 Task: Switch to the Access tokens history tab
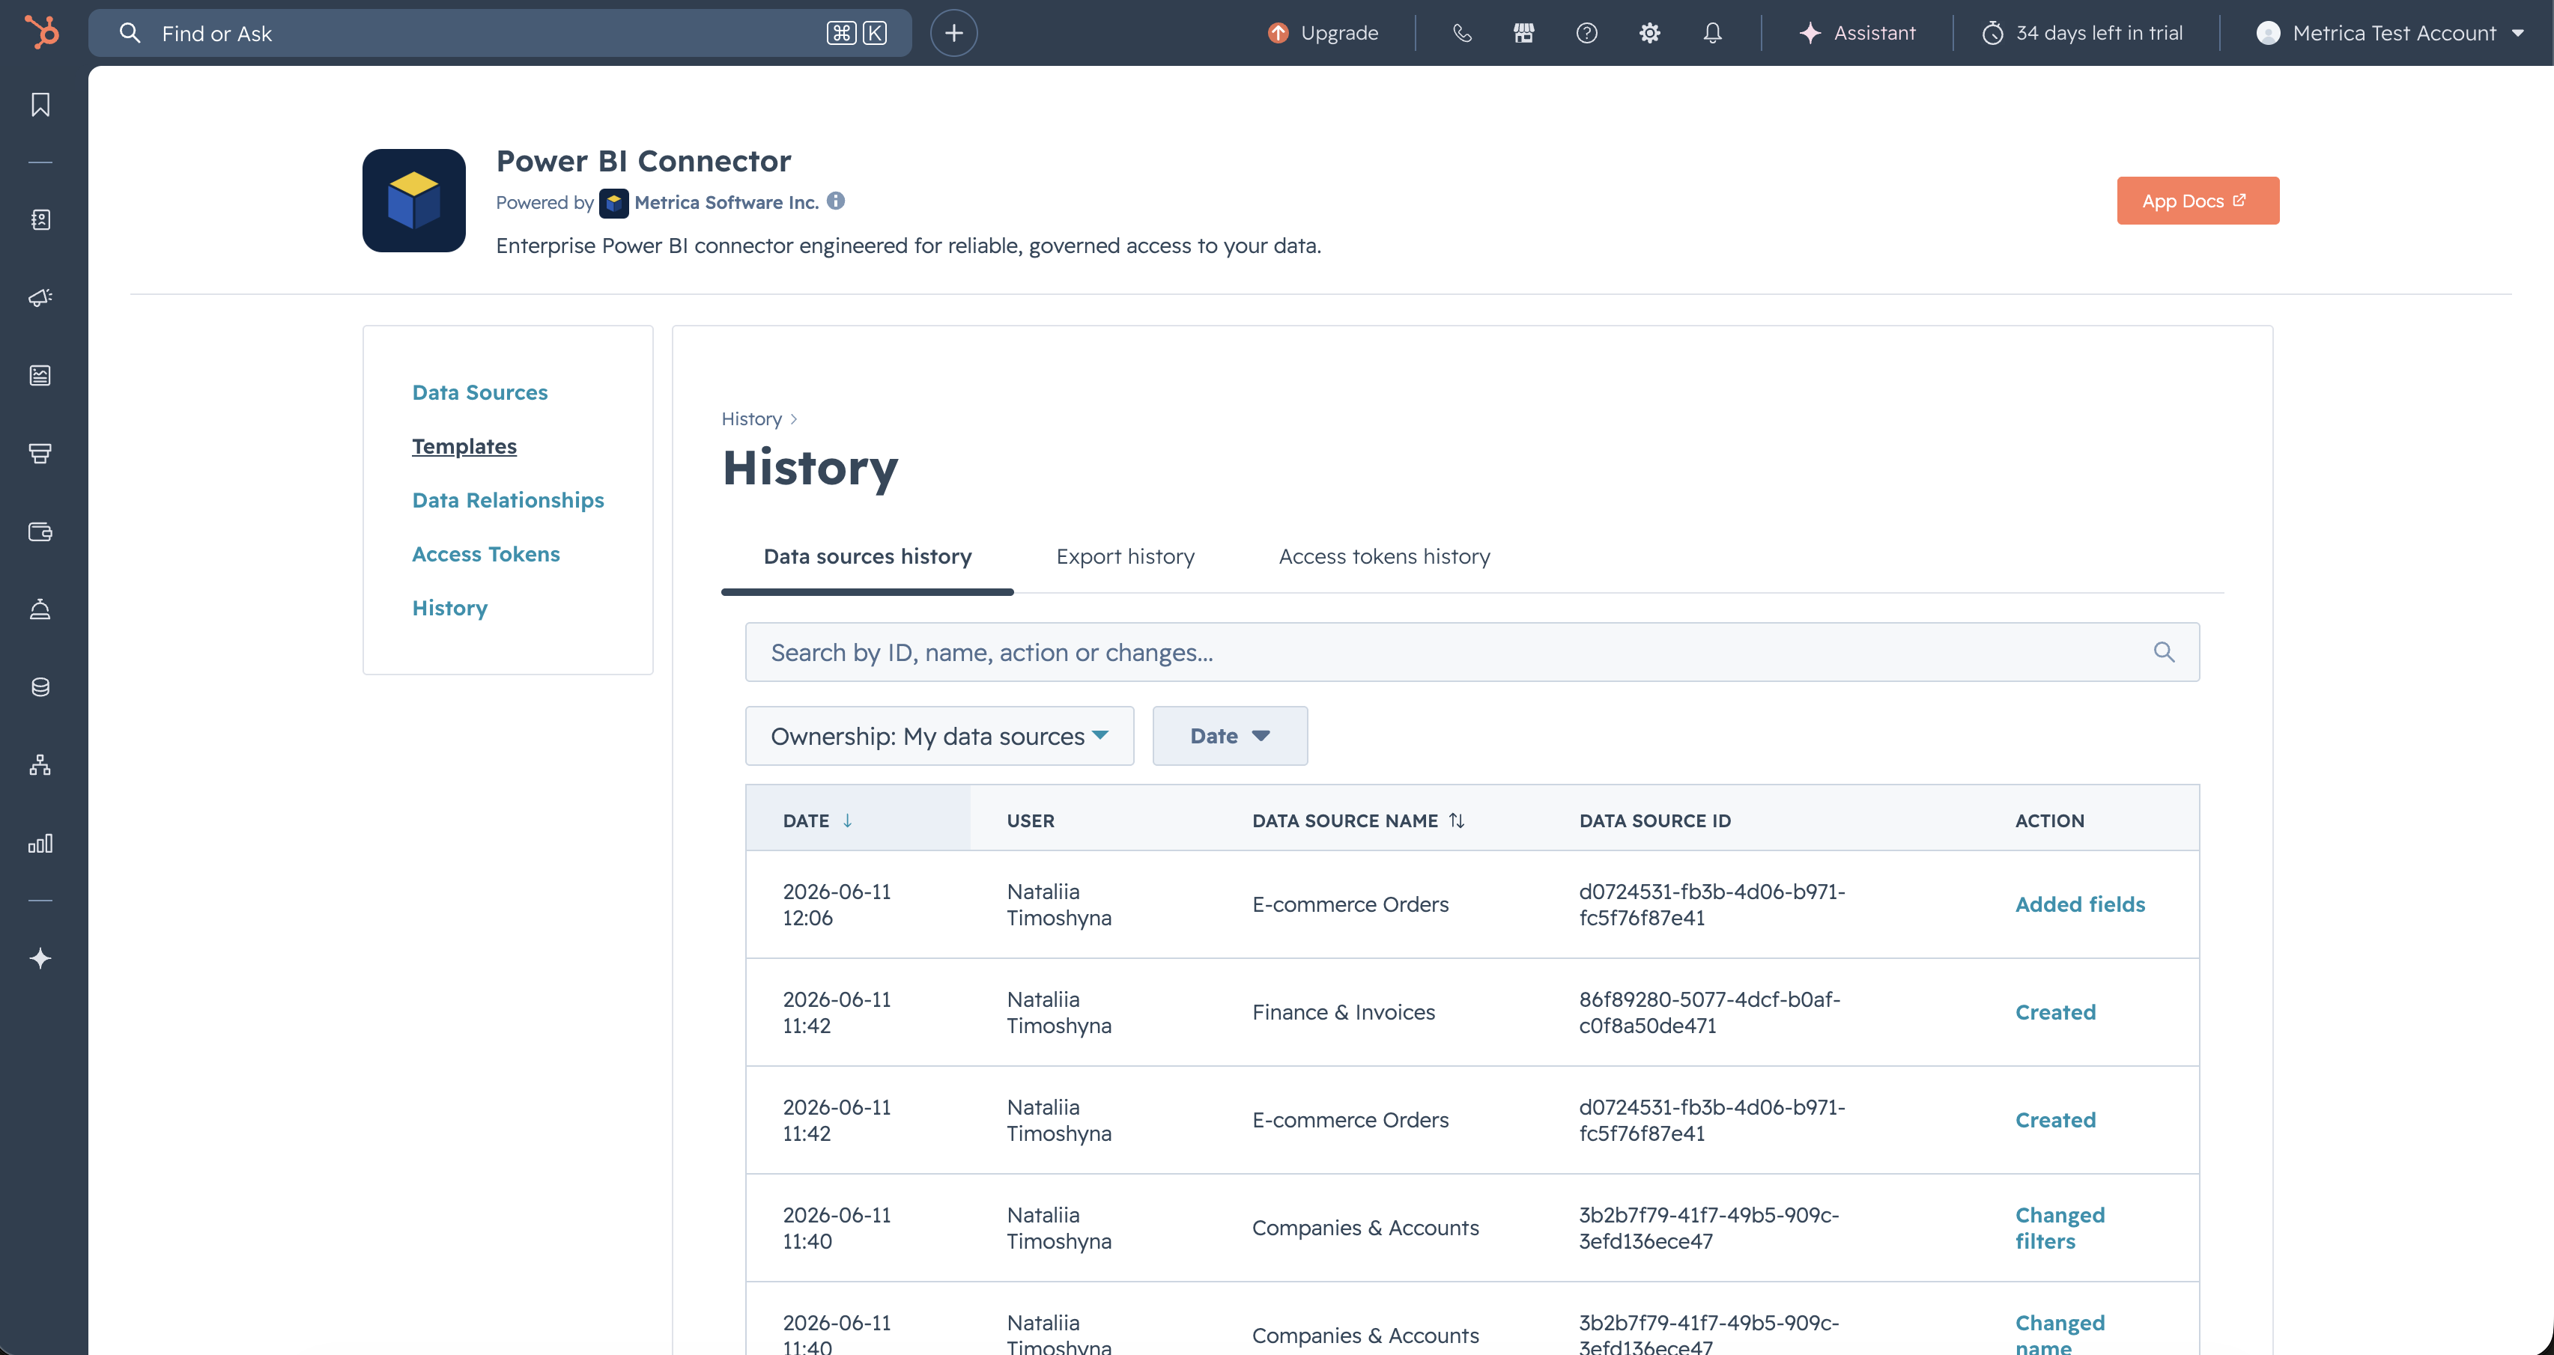(x=1384, y=557)
